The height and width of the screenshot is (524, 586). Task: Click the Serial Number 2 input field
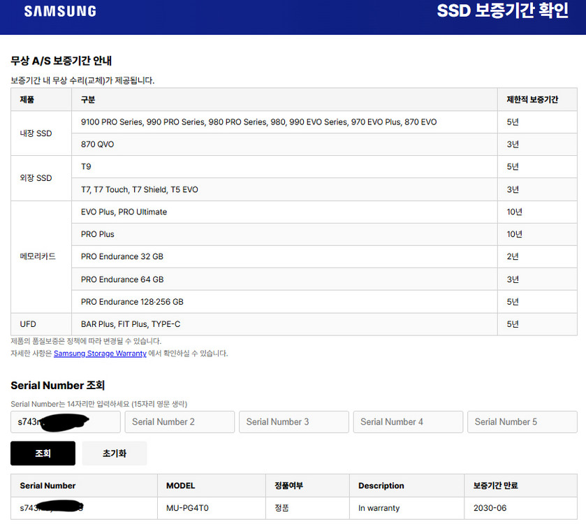pos(180,421)
